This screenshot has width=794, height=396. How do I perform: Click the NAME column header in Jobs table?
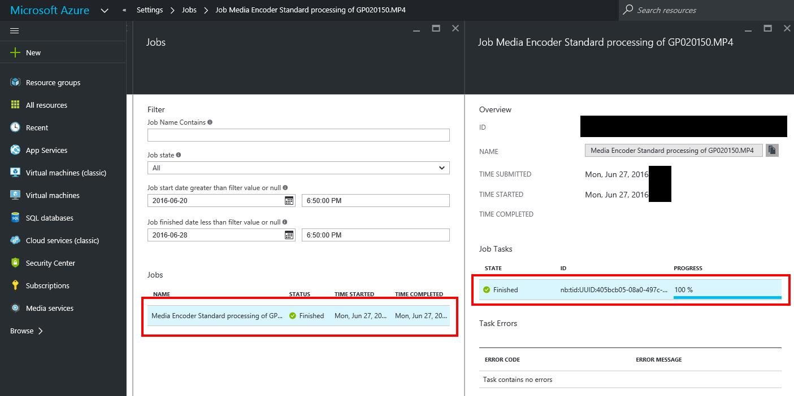162,294
